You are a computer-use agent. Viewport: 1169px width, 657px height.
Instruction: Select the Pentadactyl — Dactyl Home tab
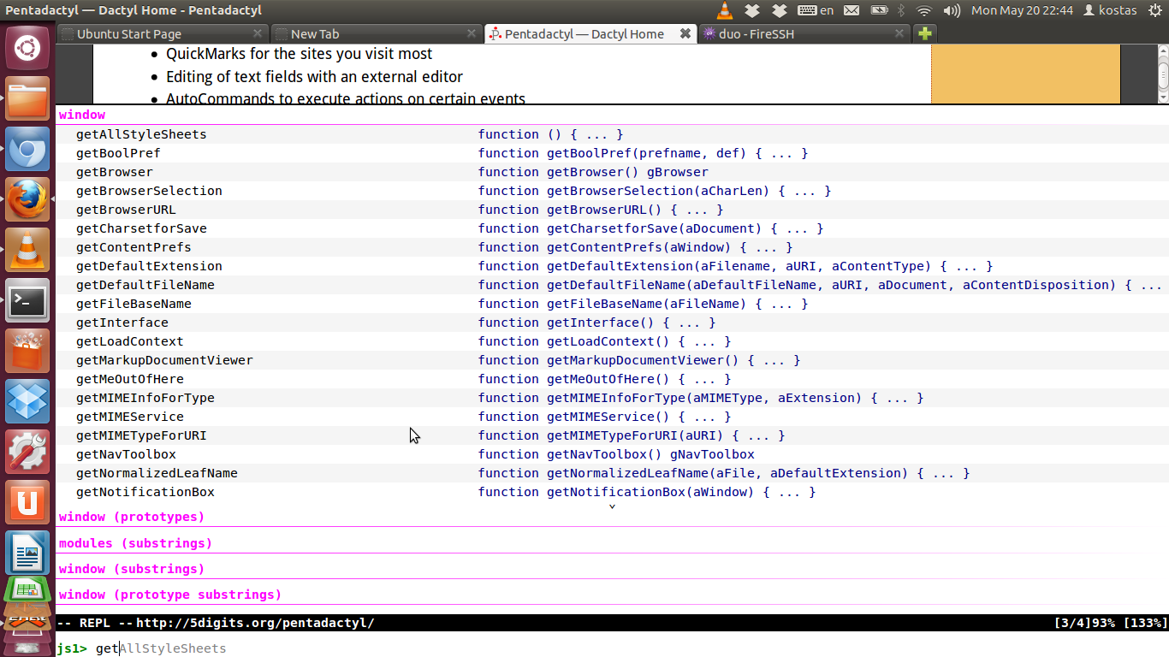pyautogui.click(x=590, y=33)
